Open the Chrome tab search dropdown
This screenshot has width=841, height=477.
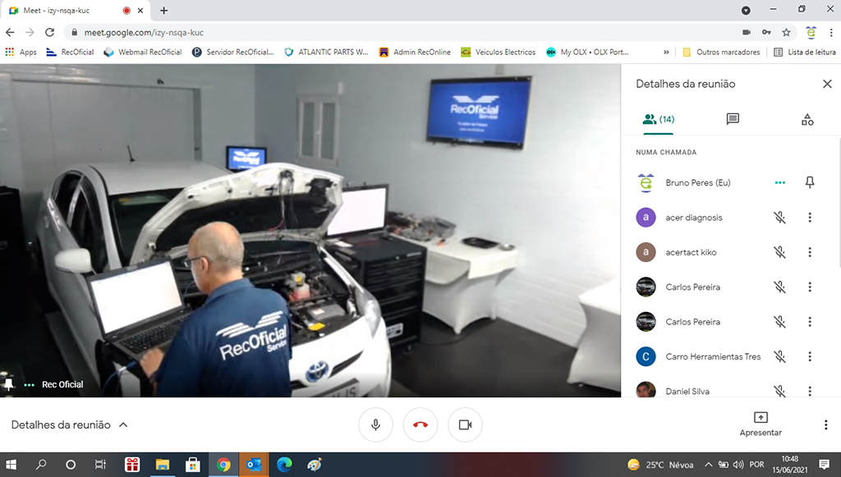(746, 10)
